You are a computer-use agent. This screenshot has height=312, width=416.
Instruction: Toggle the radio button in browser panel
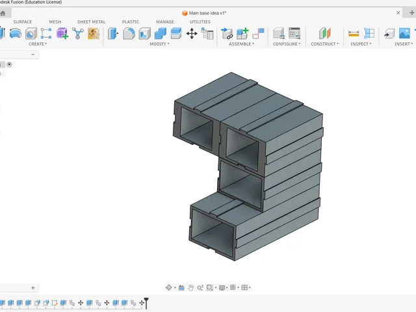(x=9, y=64)
